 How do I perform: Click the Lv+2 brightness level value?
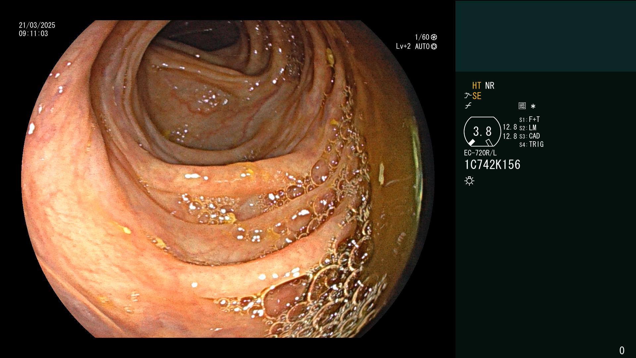pyautogui.click(x=403, y=46)
